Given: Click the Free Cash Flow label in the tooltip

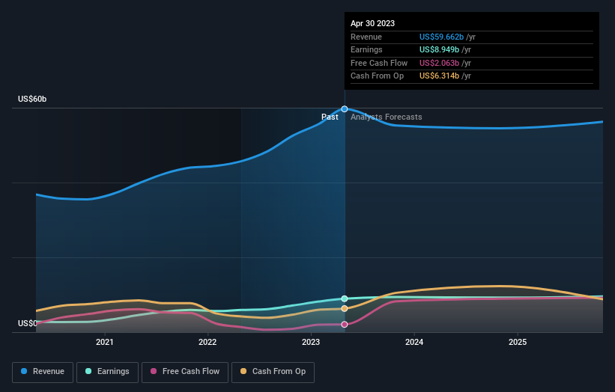Looking at the screenshot, I should click(x=379, y=63).
